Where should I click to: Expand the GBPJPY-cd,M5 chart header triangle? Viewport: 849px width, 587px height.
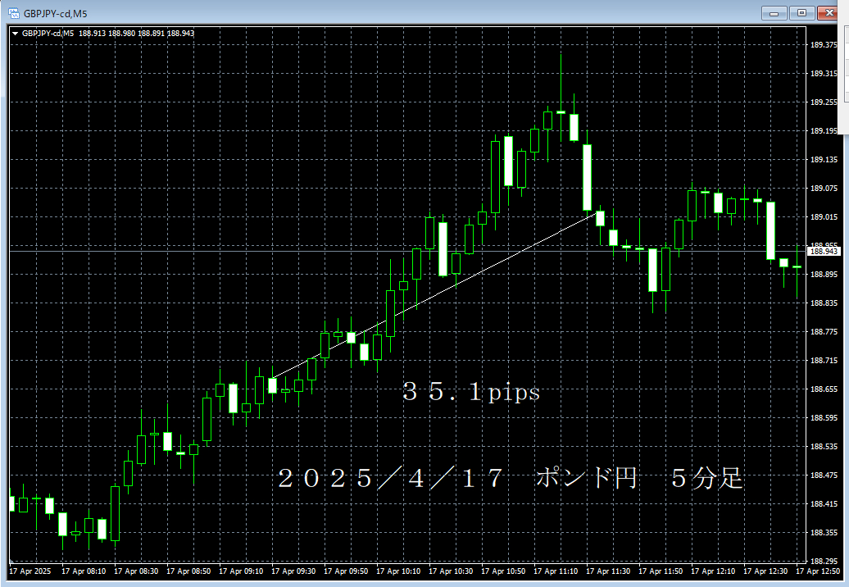tap(15, 34)
